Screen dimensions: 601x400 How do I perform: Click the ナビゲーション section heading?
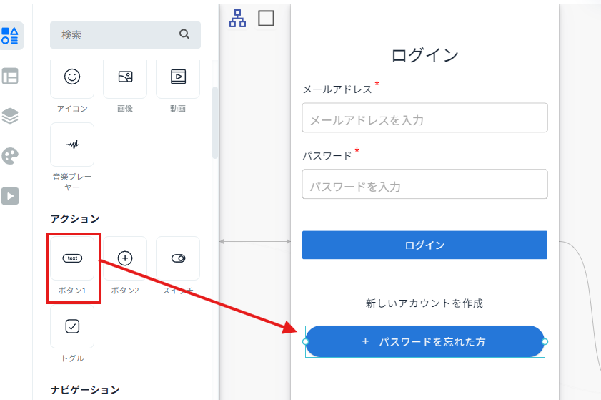85,390
